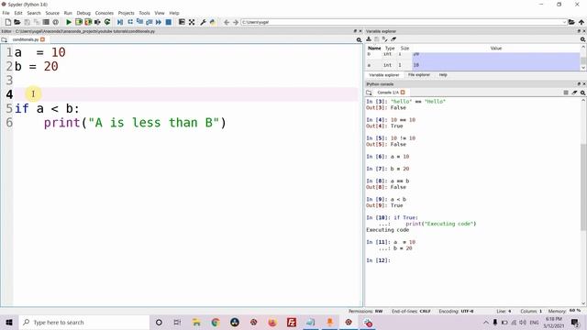Undock the Variable explorer pane
The height and width of the screenshot is (330, 587).
579,31
